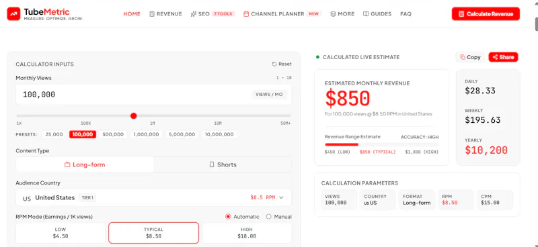Click the $195.63 weekly value
Viewport: 538px width, 247px height.
[482, 120]
